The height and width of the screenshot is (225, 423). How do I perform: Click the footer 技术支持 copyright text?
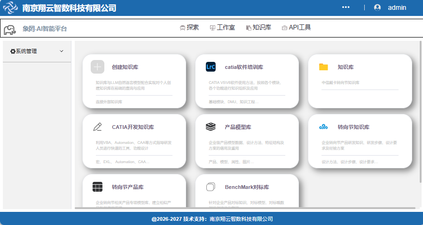tap(212, 219)
